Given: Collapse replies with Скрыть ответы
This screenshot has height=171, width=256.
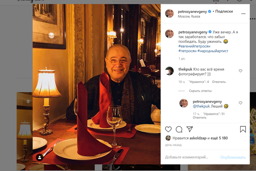Looking at the screenshot, I should point(200,91).
